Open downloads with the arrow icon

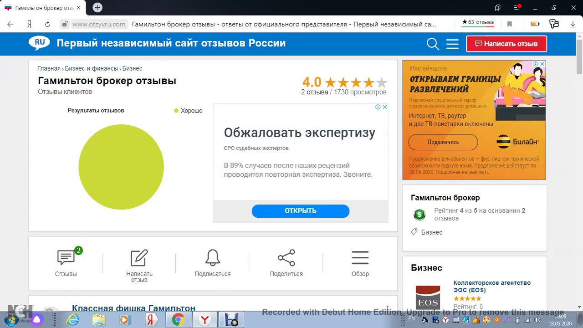click(573, 24)
